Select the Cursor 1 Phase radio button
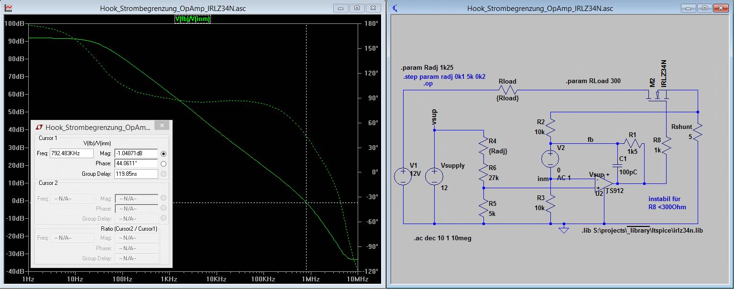 [x=164, y=164]
